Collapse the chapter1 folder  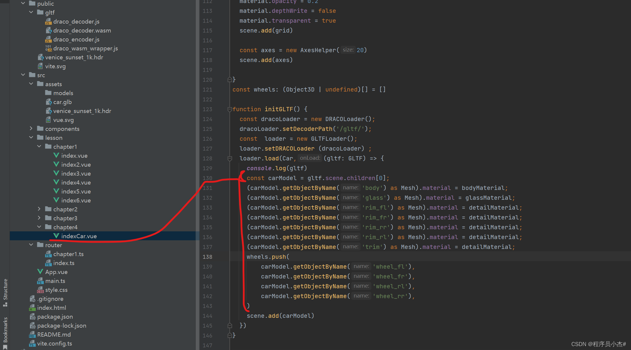(39, 146)
